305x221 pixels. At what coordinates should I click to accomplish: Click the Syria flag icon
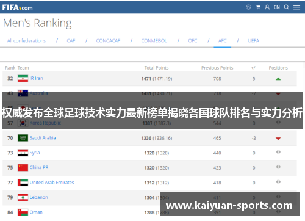23,153
